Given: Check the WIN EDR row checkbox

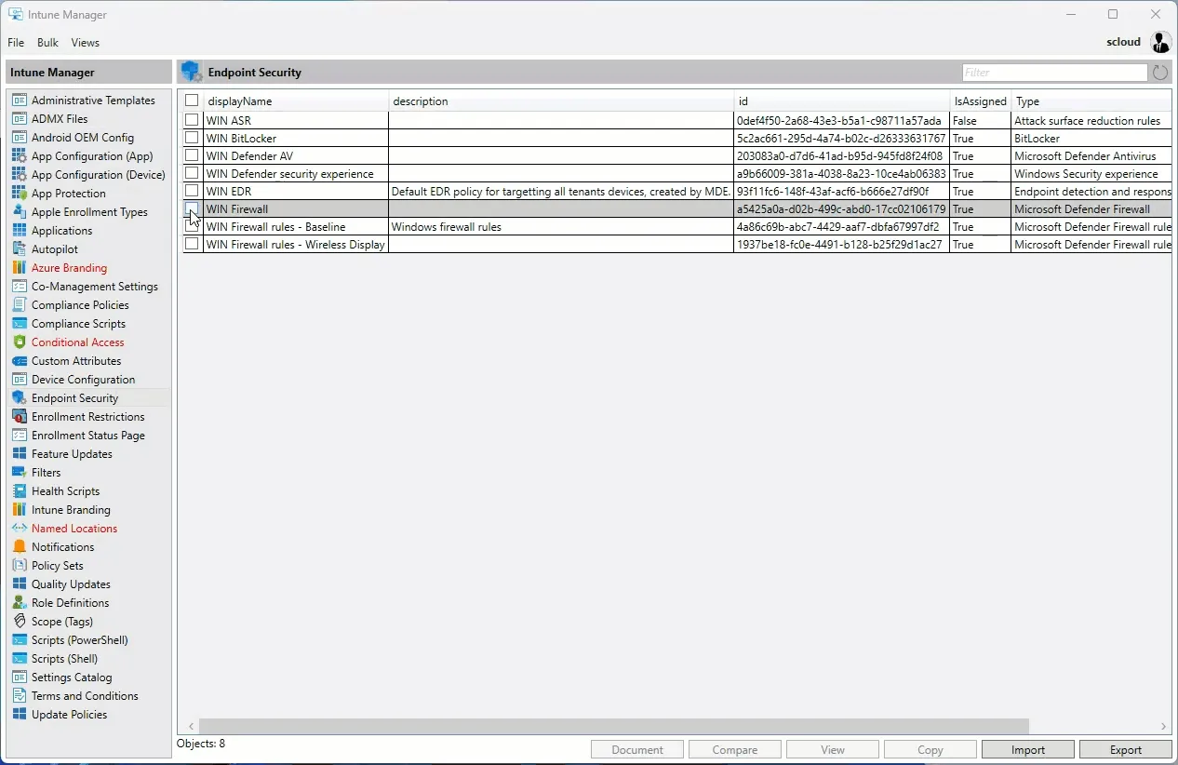Looking at the screenshot, I should click(192, 191).
